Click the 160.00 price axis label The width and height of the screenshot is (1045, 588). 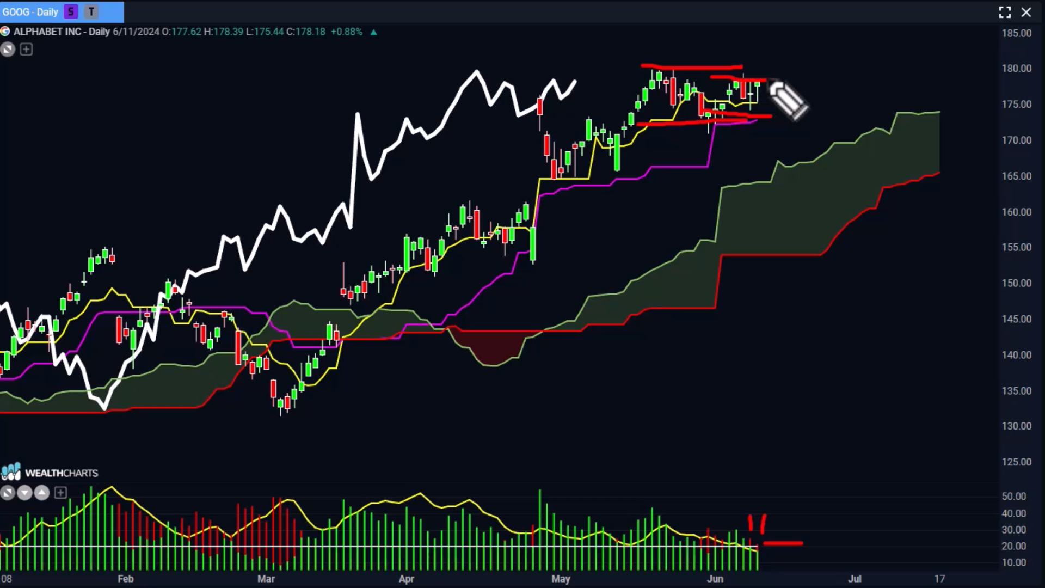click(1016, 212)
